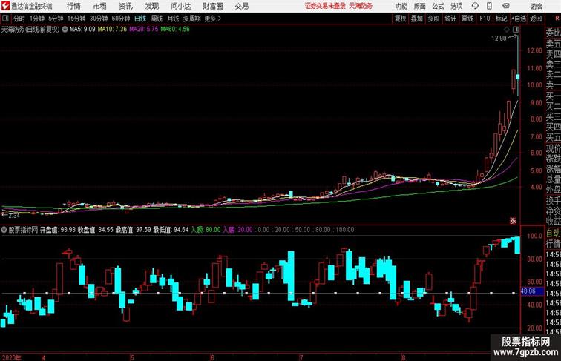This screenshot has height=361, width=561.
Task: Open the 问小达 menu
Action: (x=180, y=6)
